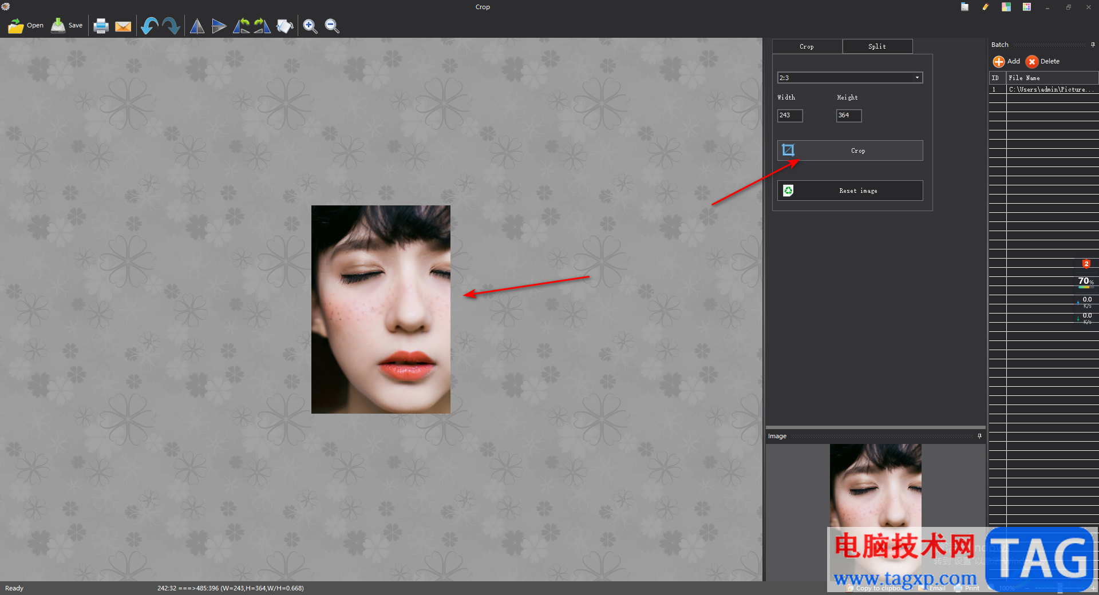Click the File Name column header
The image size is (1099, 595).
[1052, 78]
